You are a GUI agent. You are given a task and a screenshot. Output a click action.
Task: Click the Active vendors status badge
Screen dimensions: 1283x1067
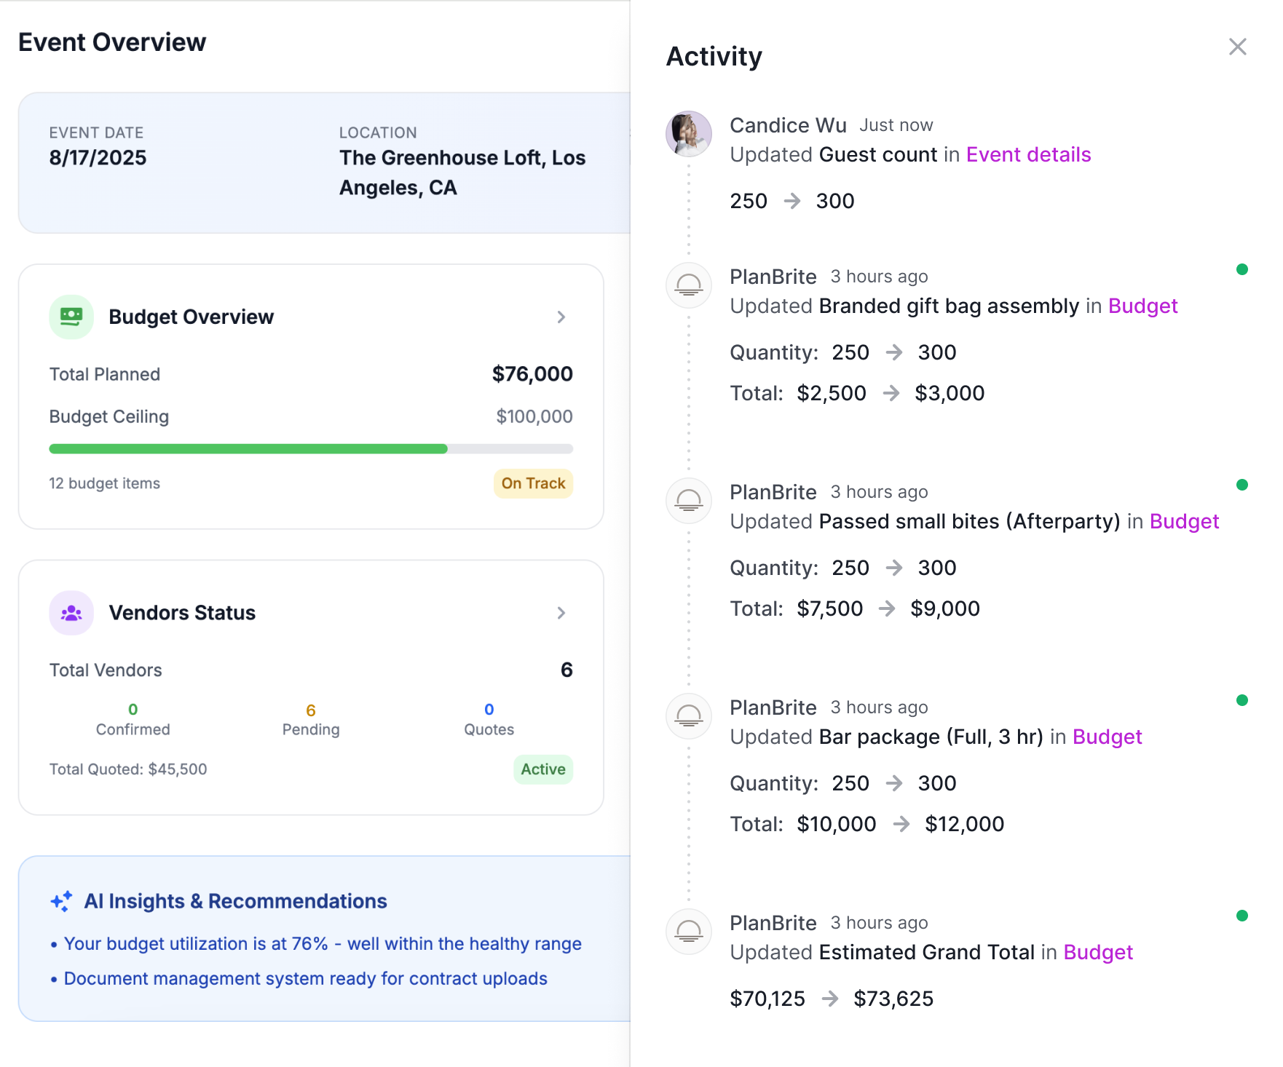542,769
